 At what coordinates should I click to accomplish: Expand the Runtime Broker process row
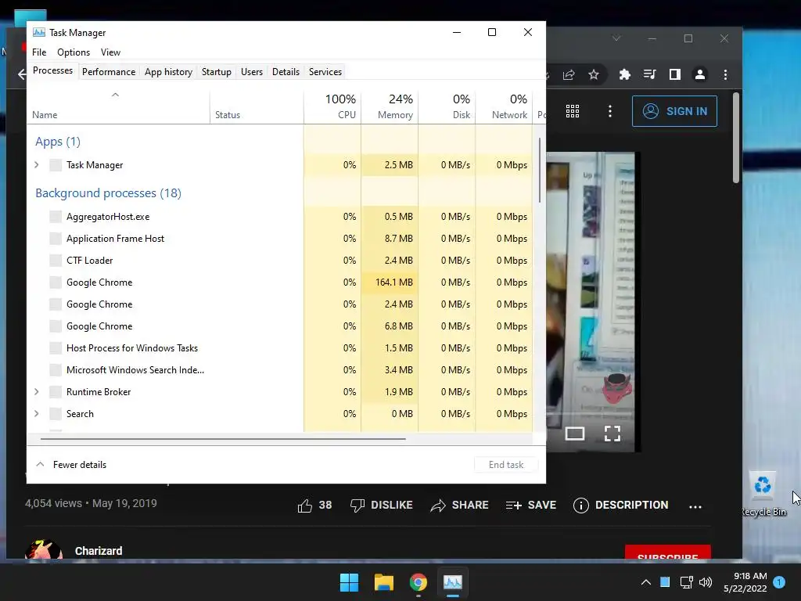pos(36,391)
